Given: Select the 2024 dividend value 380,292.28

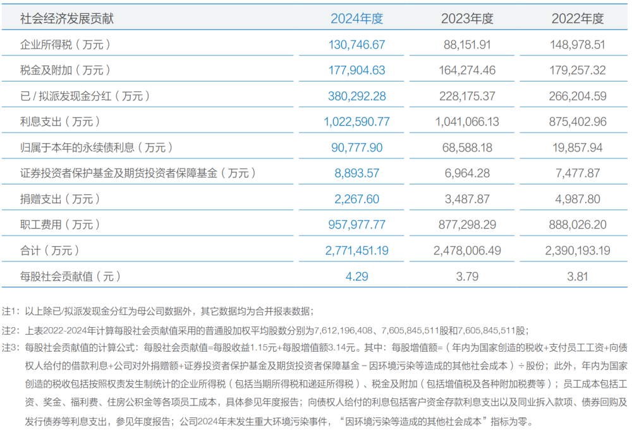Looking at the screenshot, I should point(356,96).
